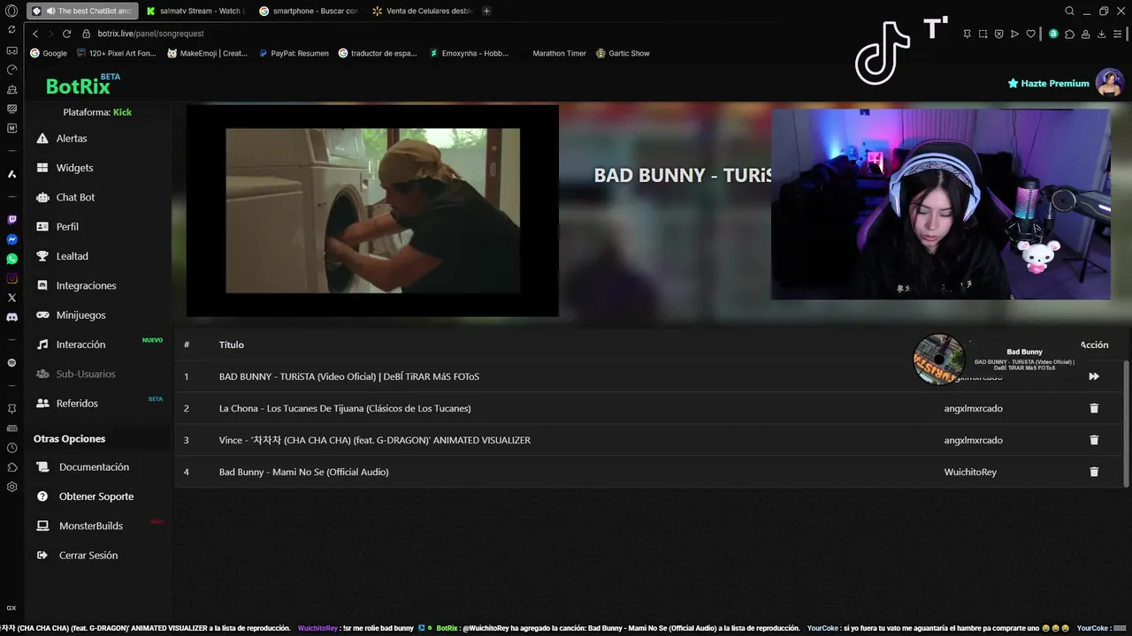Click Hazte Premium button

point(1049,83)
